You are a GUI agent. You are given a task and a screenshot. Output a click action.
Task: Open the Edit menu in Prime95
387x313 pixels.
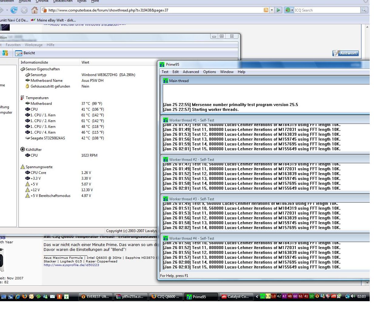[176, 72]
